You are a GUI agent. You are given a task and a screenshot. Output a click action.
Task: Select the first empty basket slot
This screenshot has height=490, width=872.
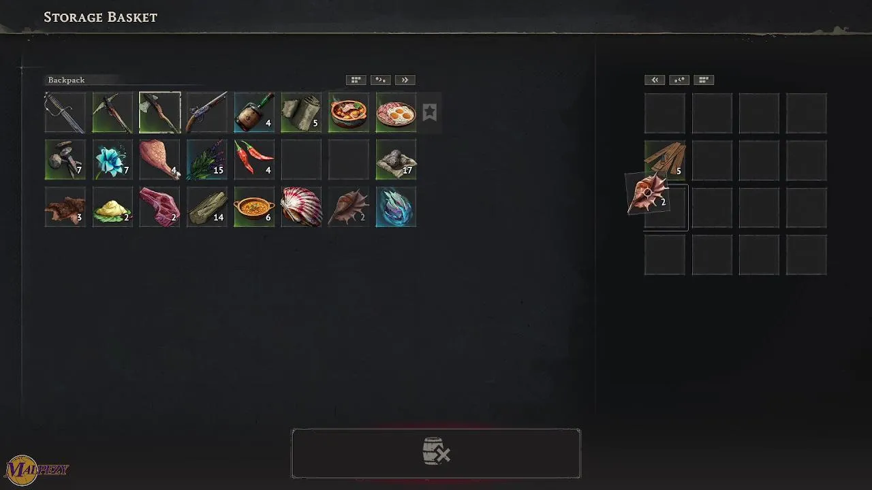[665, 113]
